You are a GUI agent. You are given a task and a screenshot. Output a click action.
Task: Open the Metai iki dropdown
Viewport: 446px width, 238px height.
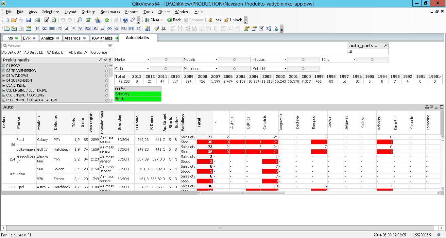tap(285, 69)
